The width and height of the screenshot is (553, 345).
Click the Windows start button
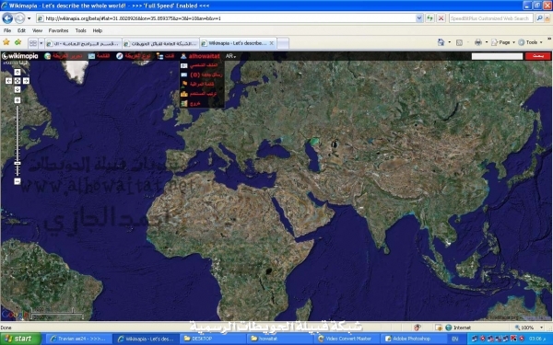pyautogui.click(x=20, y=339)
